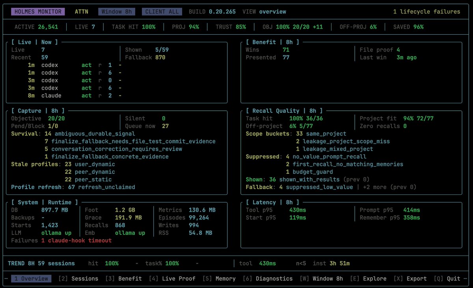Image resolution: width=473 pixels, height=288 pixels.
Task: Select the codex session with r 0
Action: [x=74, y=80]
